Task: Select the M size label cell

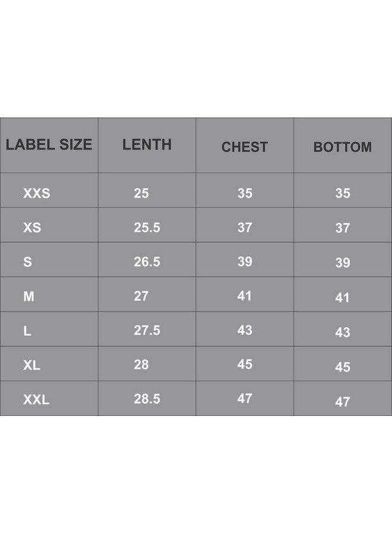Action: point(29,296)
